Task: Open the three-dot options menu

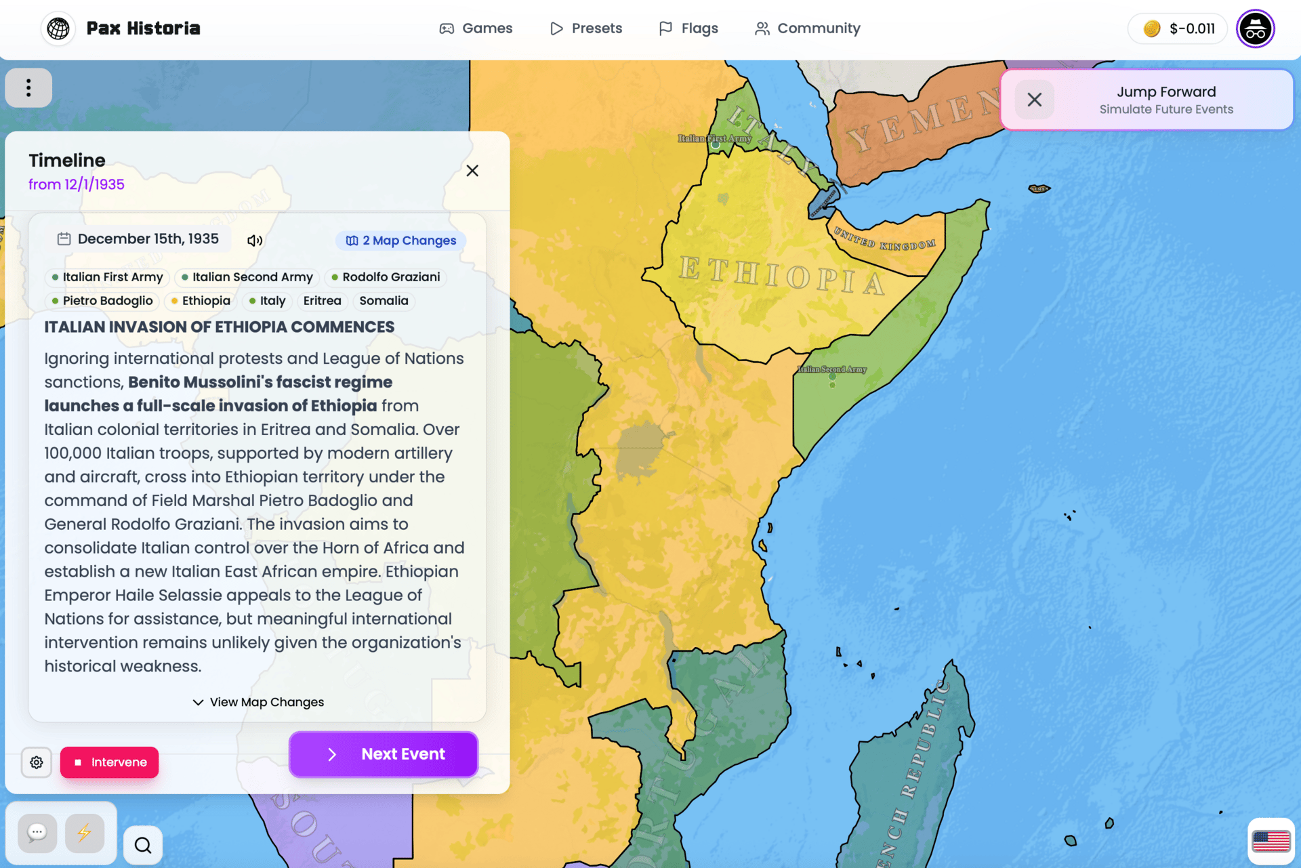Action: (28, 87)
